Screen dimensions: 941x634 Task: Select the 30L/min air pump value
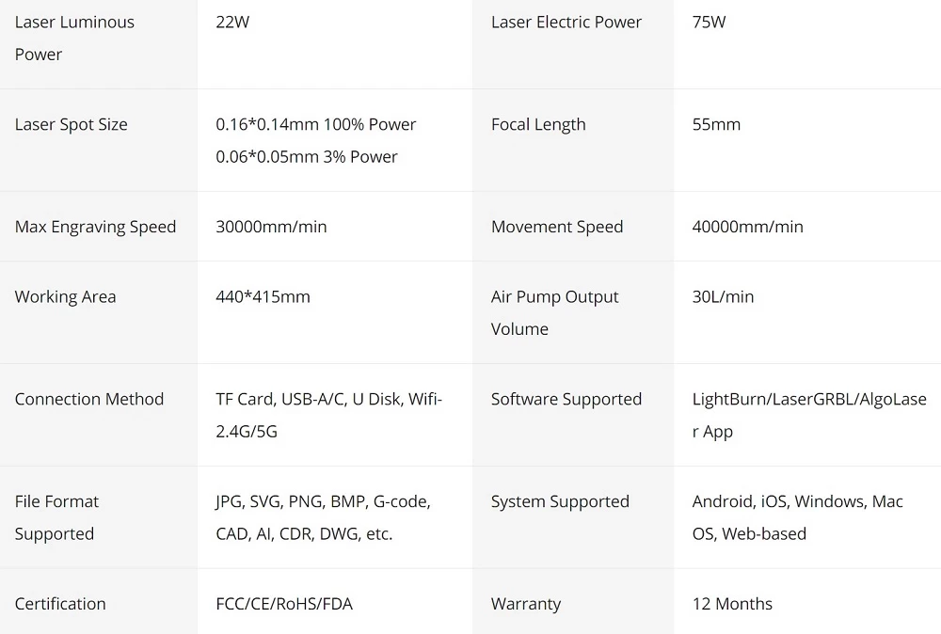(723, 297)
